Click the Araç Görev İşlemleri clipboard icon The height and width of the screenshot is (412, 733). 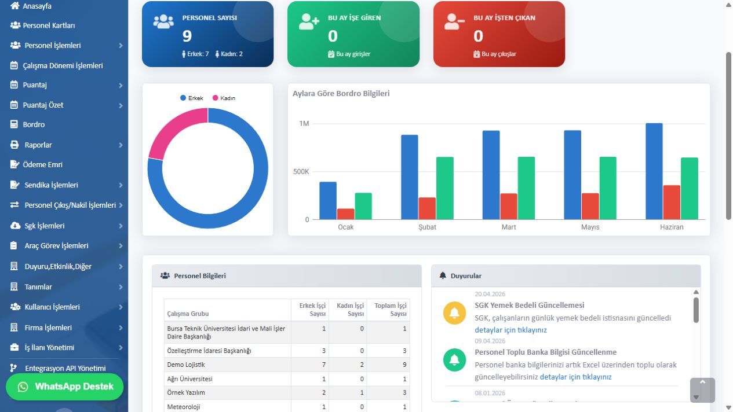[14, 245]
